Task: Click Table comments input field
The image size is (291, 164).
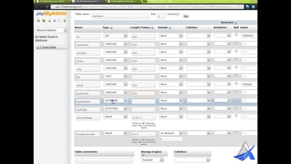Action: click(x=104, y=160)
